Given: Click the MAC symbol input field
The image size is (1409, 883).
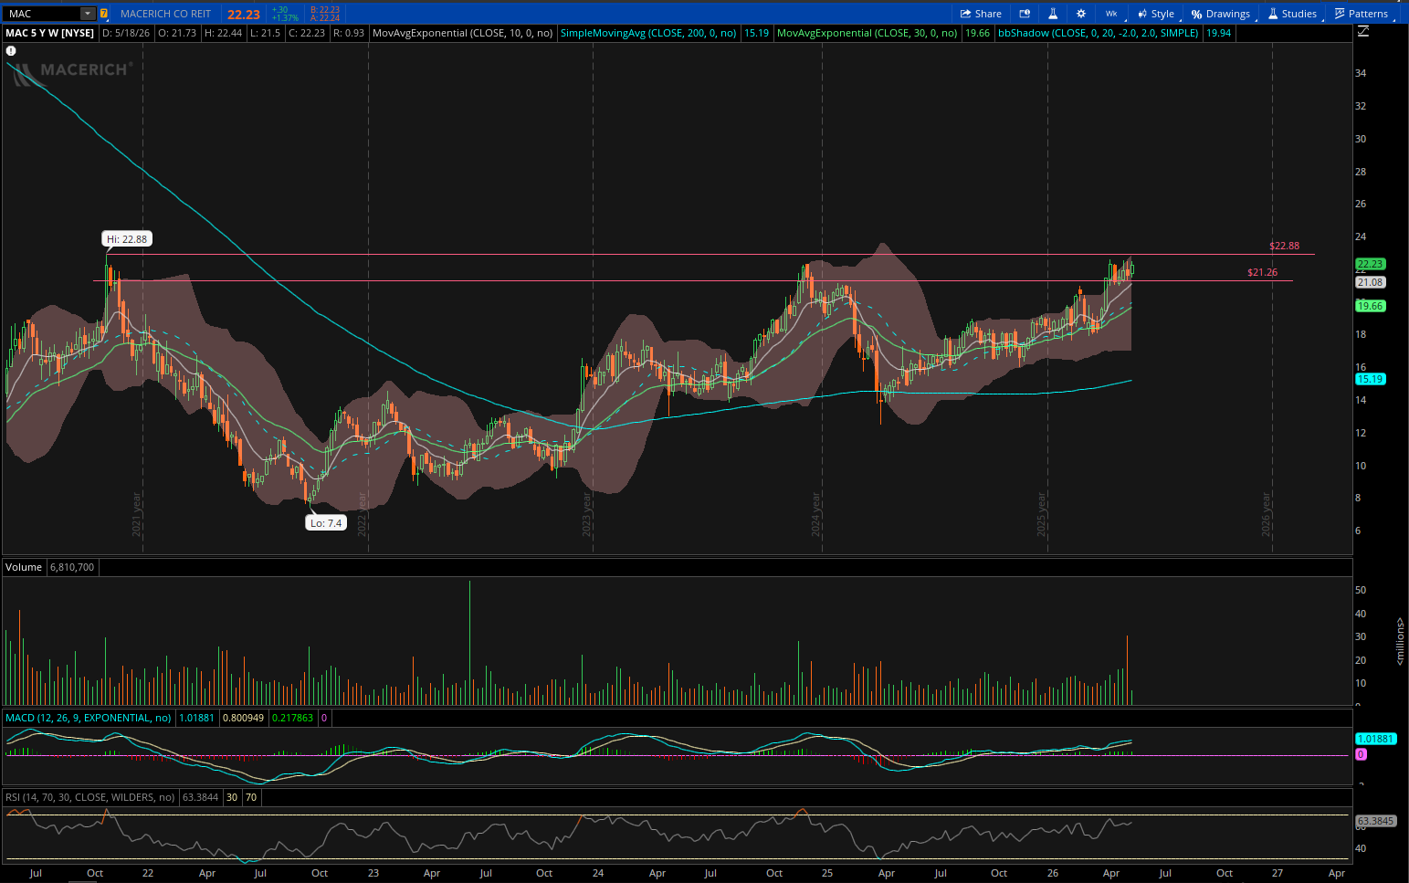Looking at the screenshot, I should click(x=43, y=14).
